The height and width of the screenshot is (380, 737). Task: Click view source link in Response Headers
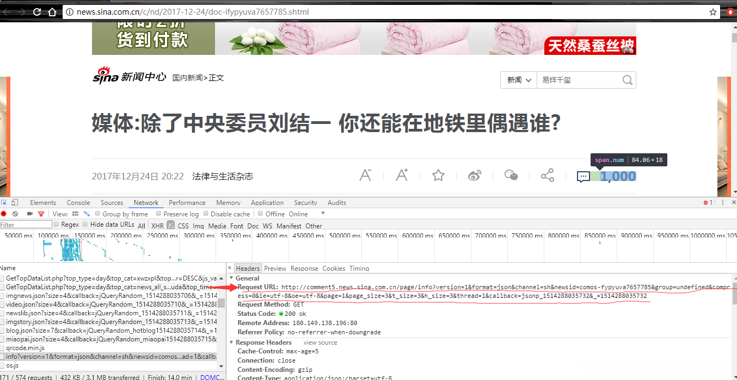(320, 342)
